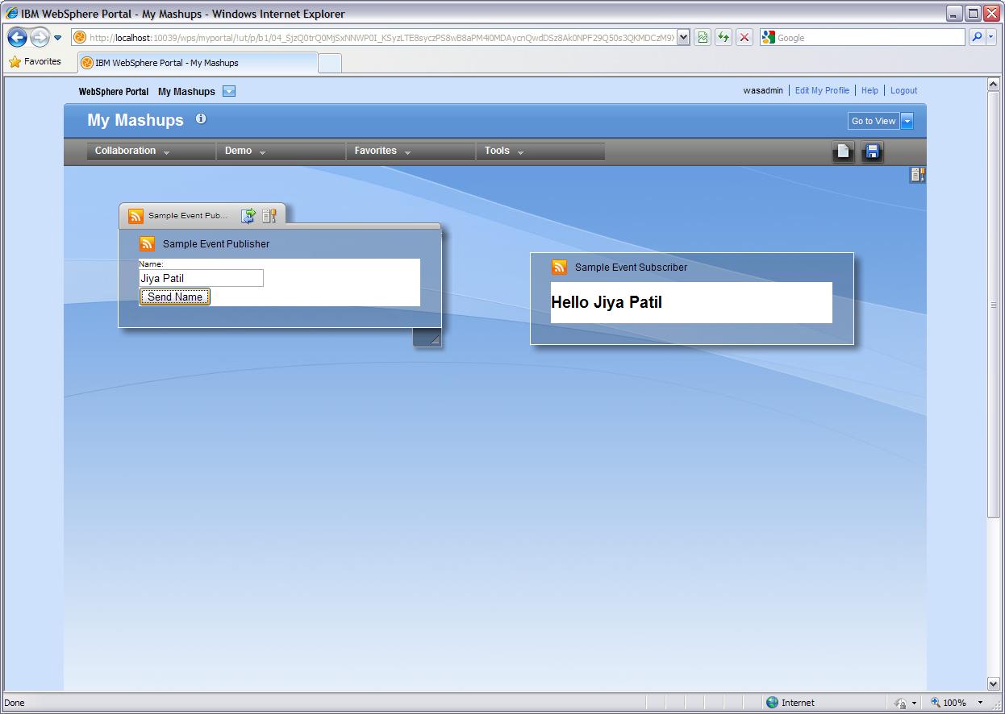1005x714 pixels.
Task: Click the Done status bar text
Action: [x=15, y=703]
